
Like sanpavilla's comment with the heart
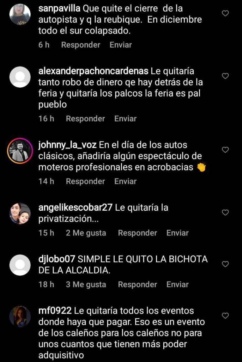pos(225,13)
